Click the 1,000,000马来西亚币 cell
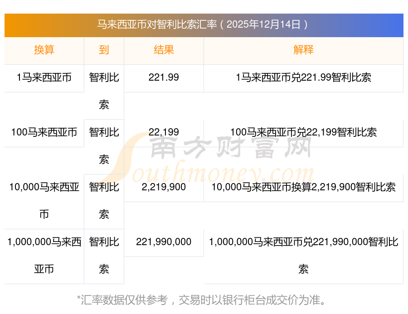This screenshot has height=314, width=408. click(44, 255)
